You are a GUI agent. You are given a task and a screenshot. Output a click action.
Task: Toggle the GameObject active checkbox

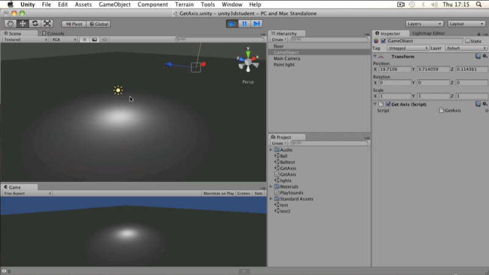(383, 41)
